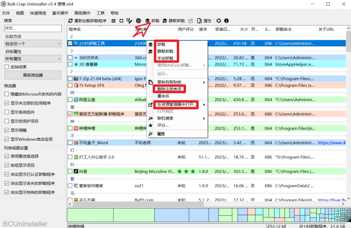Check the box for 360文件夹 row
Viewport: 351px width, 228px height.
(70, 58)
